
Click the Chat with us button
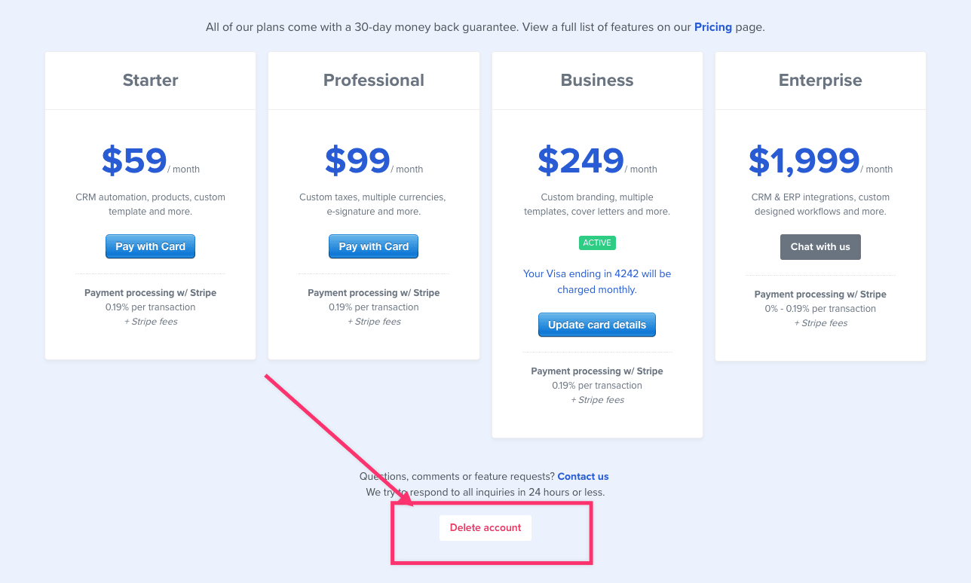coord(820,247)
